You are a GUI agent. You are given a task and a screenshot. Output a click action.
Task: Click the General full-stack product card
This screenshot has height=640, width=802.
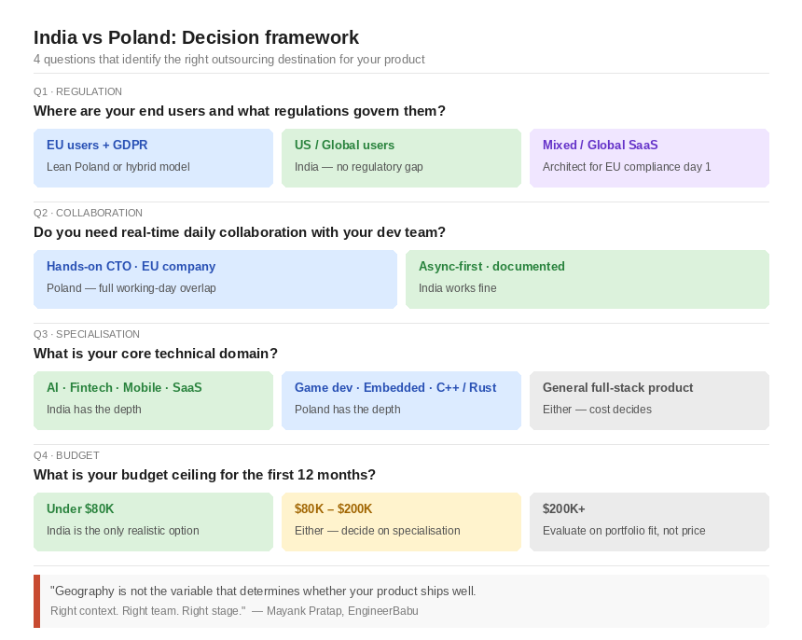(x=649, y=400)
